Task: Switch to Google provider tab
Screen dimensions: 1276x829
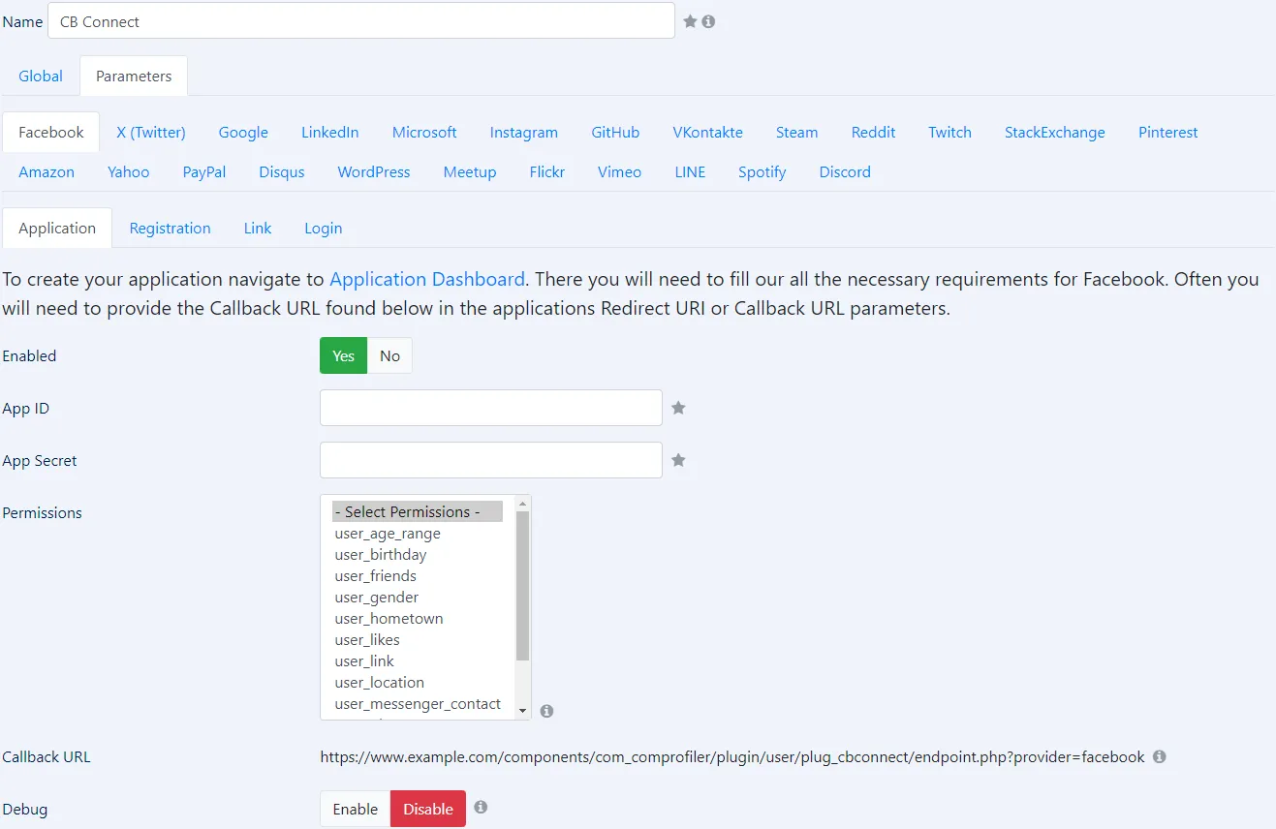Action: click(x=243, y=132)
